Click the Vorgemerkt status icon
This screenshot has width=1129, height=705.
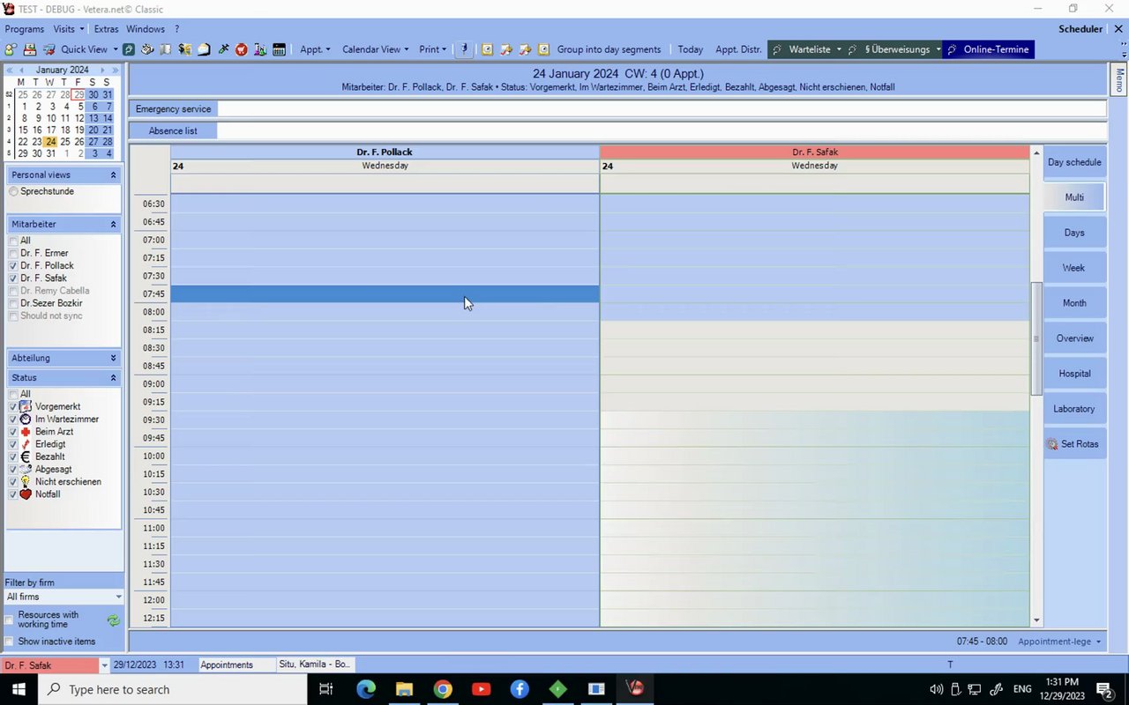click(x=26, y=406)
